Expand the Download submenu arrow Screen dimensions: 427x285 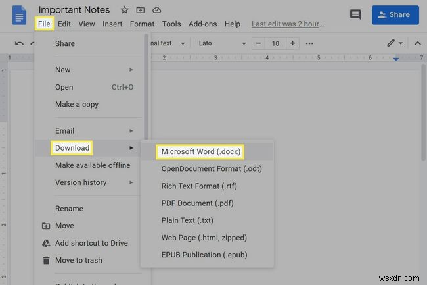(131, 148)
